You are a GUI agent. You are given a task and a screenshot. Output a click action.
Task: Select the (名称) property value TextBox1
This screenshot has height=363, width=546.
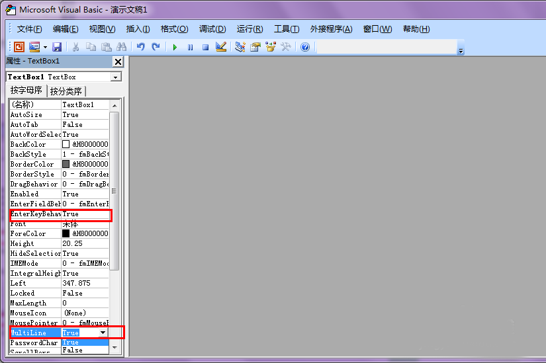(x=85, y=104)
